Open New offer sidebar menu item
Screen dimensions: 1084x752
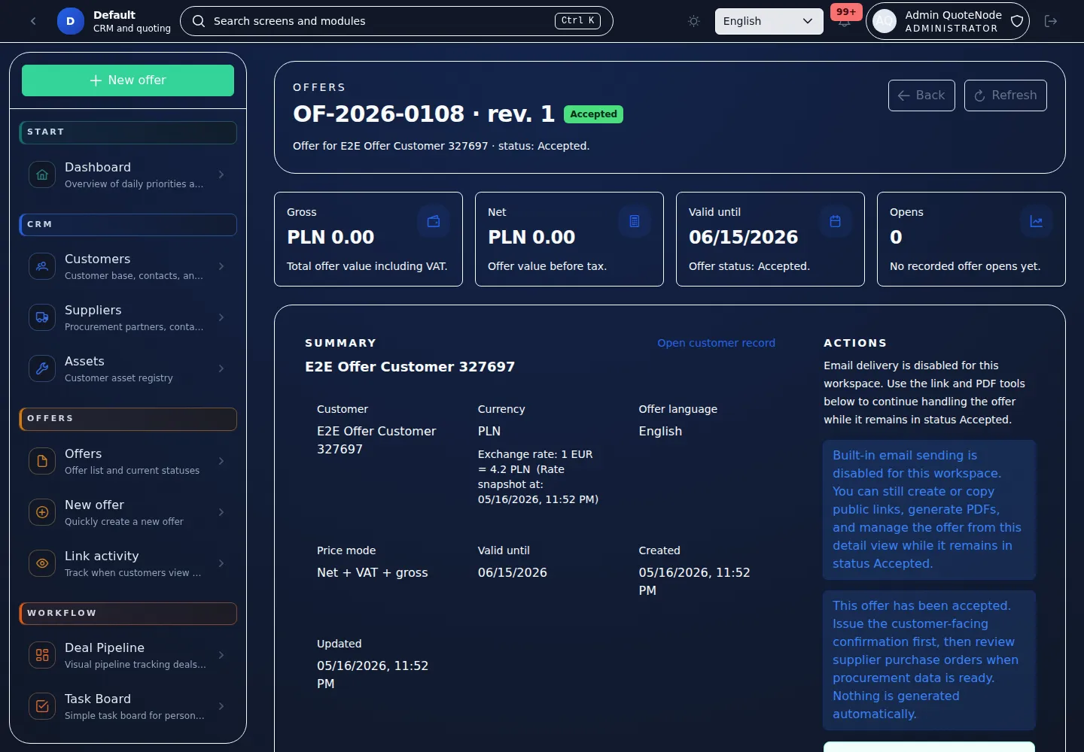pyautogui.click(x=128, y=512)
